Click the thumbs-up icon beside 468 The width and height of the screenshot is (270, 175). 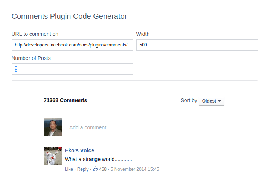click(95, 169)
